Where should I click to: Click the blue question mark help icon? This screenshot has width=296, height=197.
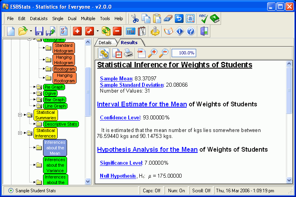pos(191,31)
